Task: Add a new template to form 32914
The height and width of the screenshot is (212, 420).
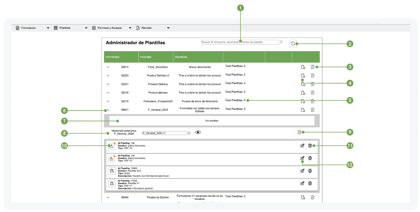Action: click(x=312, y=67)
